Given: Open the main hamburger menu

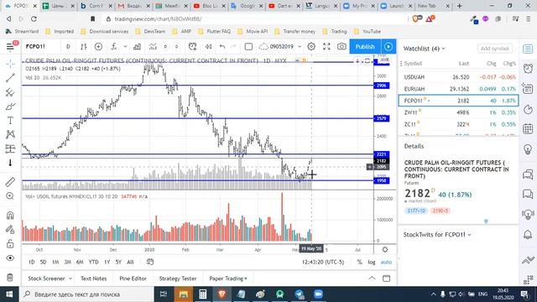Looking at the screenshot, I should click(x=10, y=47).
